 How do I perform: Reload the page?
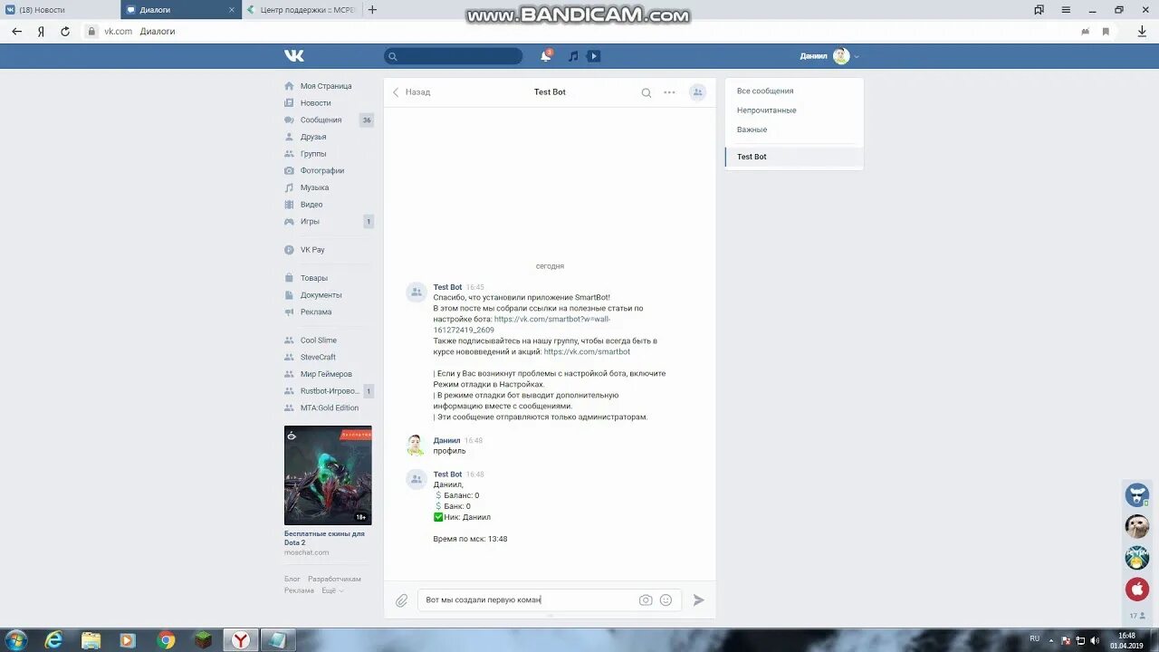[x=65, y=31]
